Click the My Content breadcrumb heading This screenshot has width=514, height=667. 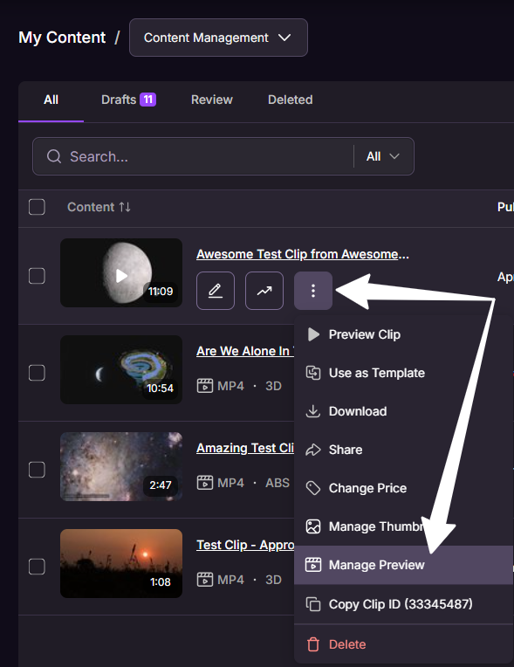point(62,38)
